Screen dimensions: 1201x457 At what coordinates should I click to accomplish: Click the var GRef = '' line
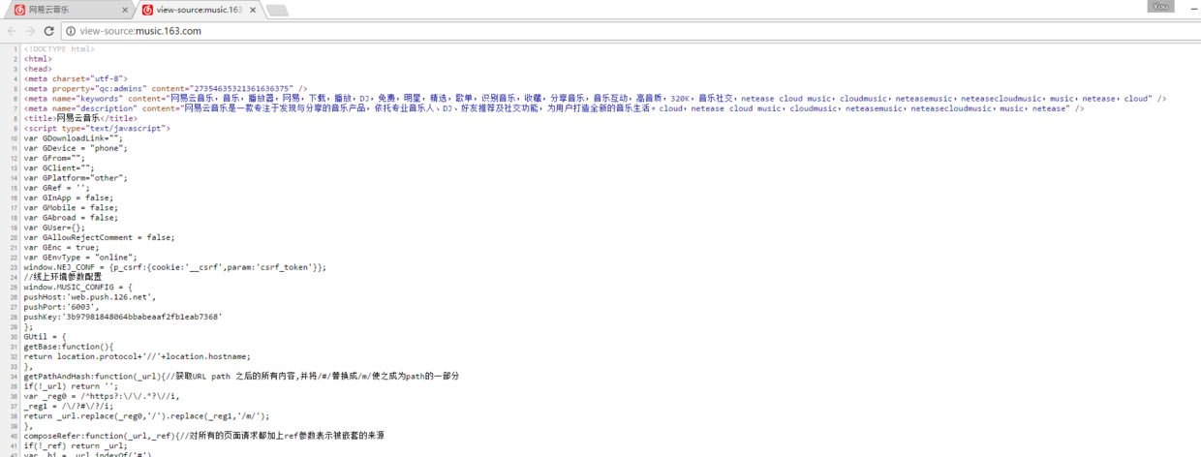pyautogui.click(x=57, y=188)
